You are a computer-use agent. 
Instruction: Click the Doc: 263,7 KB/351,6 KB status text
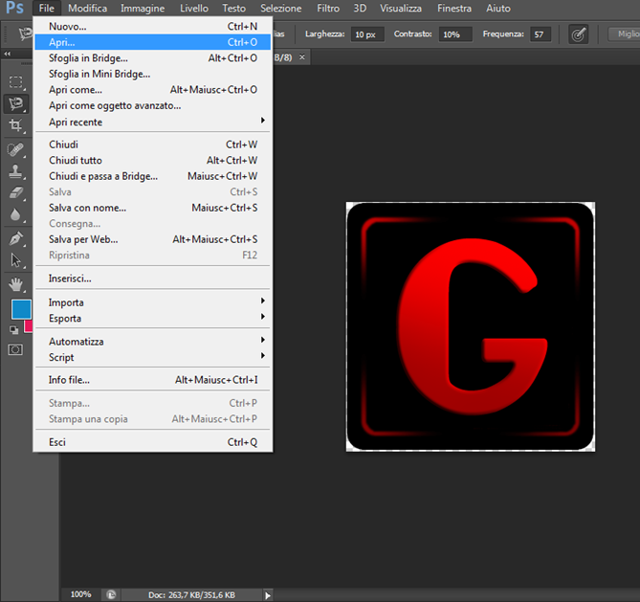[191, 595]
